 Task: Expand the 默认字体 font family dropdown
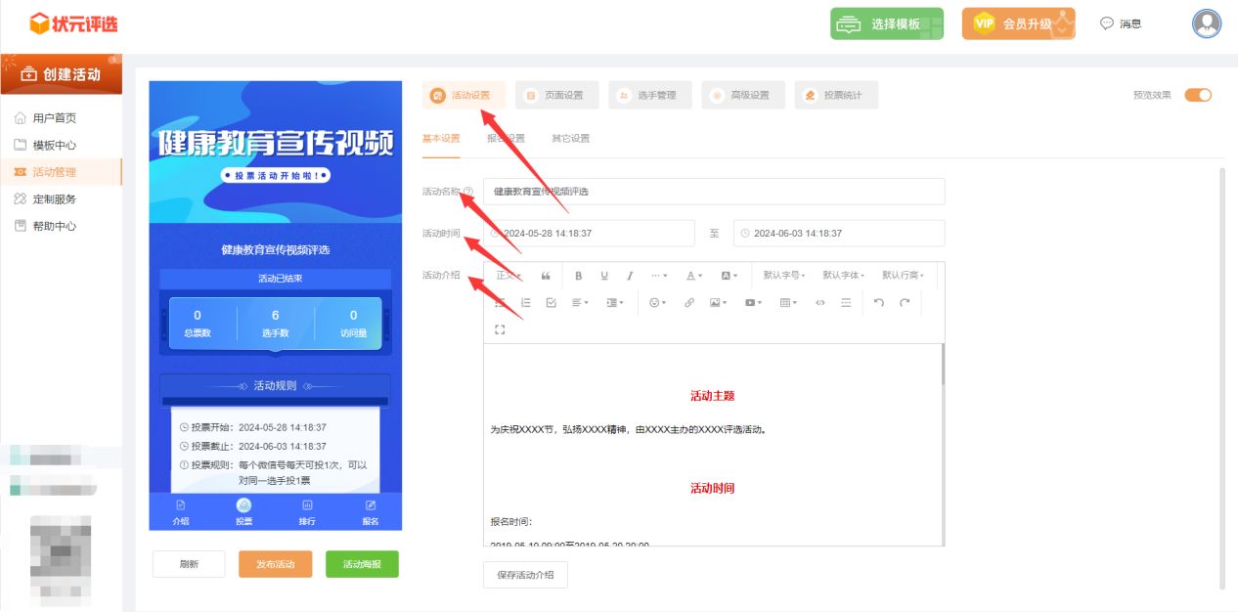845,276
